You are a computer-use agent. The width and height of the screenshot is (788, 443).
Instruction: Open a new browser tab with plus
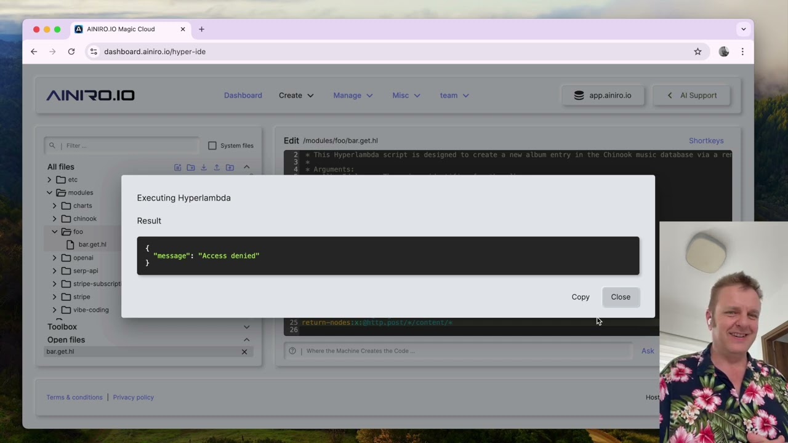tap(201, 29)
